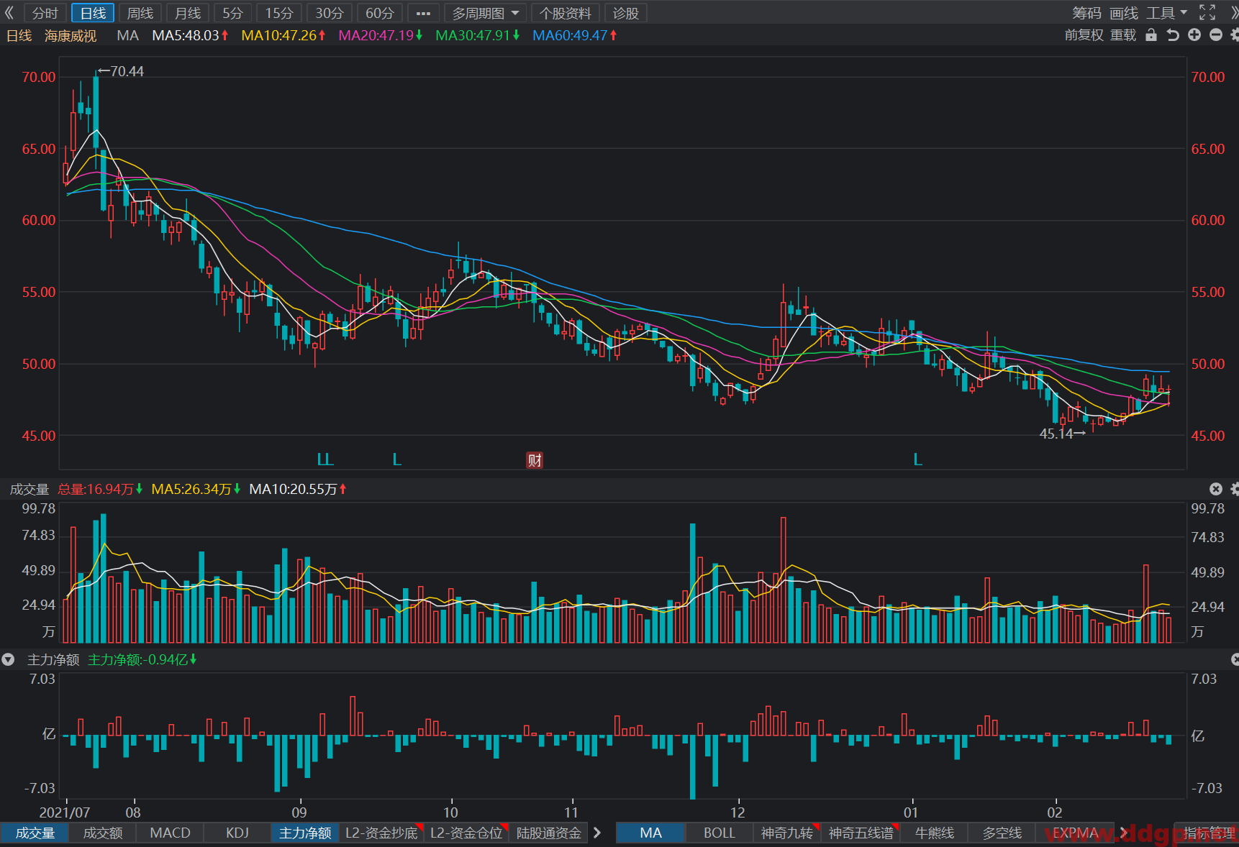Click the undo arrow icon
The height and width of the screenshot is (847, 1239).
[x=1173, y=35]
